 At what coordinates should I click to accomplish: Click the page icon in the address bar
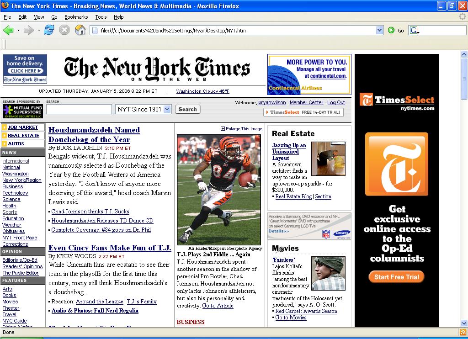click(x=95, y=30)
